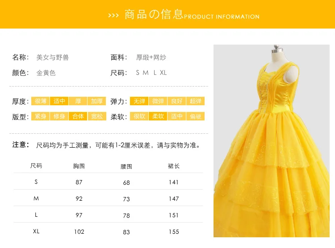335x248 pixels.
Task: Select the 无弹 elasticity tag
Action: 139,101
